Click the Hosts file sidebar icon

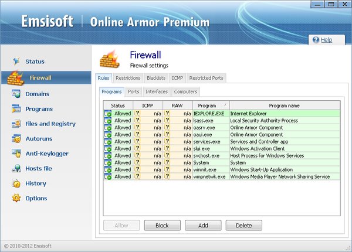coord(16,168)
